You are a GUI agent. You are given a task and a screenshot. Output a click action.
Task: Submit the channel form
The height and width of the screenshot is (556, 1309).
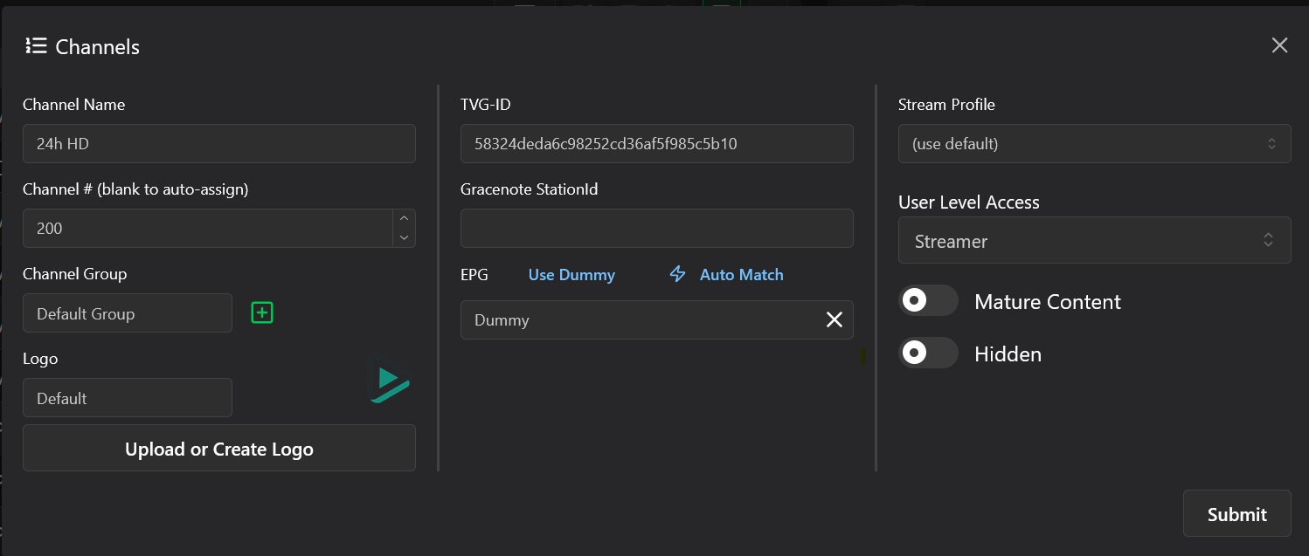pyautogui.click(x=1236, y=514)
